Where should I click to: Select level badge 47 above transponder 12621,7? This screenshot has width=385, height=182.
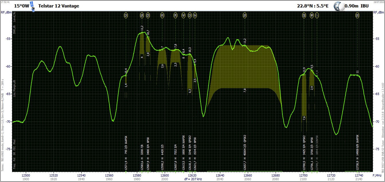(x=195, y=15)
